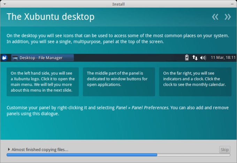The width and height of the screenshot is (237, 163).
Task: Click the file manager icon beside 'Desktop - File Manager'
Action: pos(15,58)
